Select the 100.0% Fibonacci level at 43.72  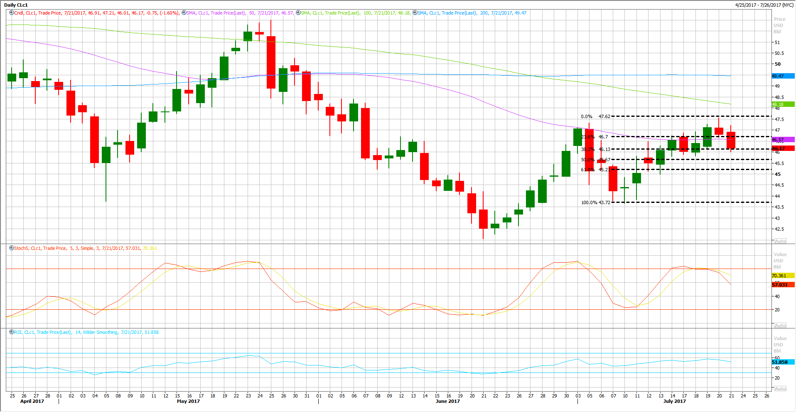point(595,202)
